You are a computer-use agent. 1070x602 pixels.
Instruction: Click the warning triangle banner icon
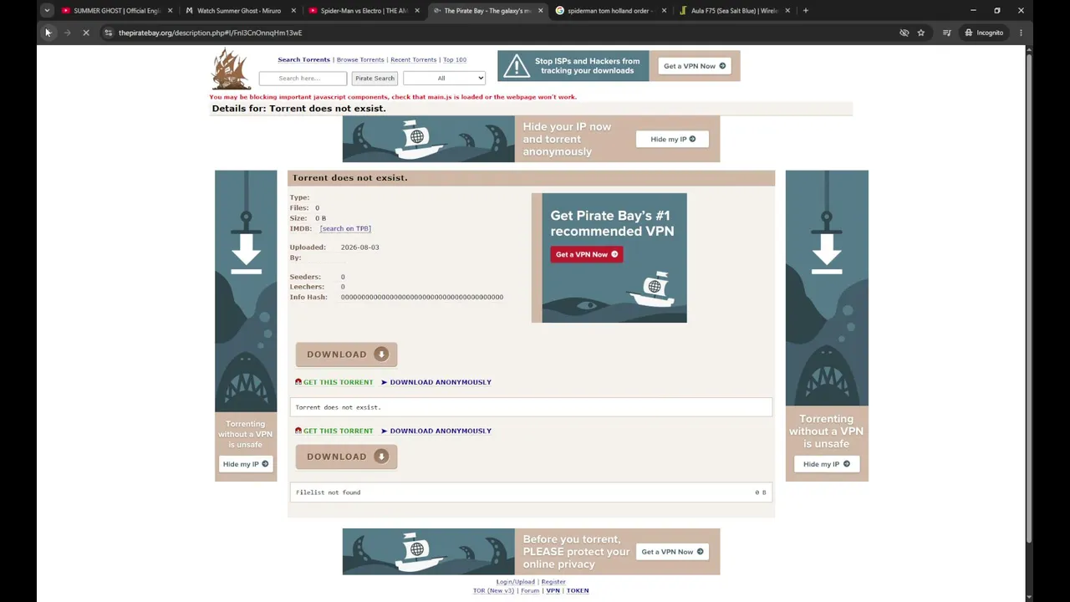coord(517,66)
